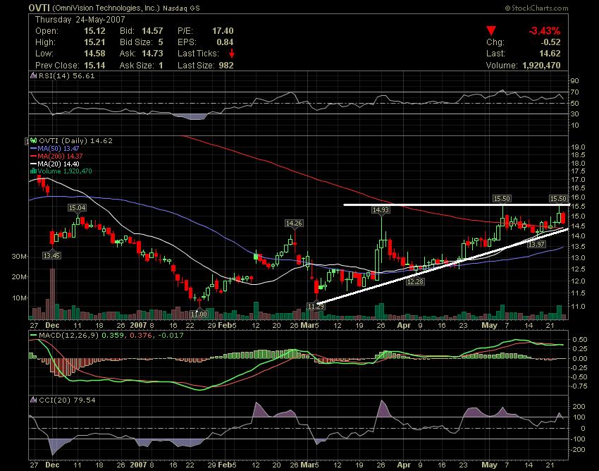Click the 14.93 price peak label
Viewport: 599px width, 471px height.
coord(381,209)
